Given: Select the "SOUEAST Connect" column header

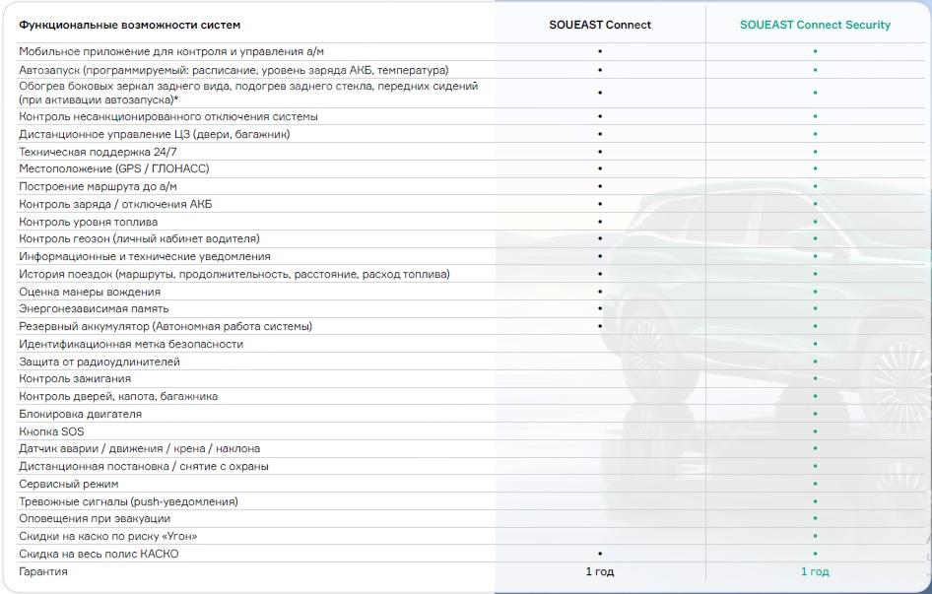Looking at the screenshot, I should [600, 25].
